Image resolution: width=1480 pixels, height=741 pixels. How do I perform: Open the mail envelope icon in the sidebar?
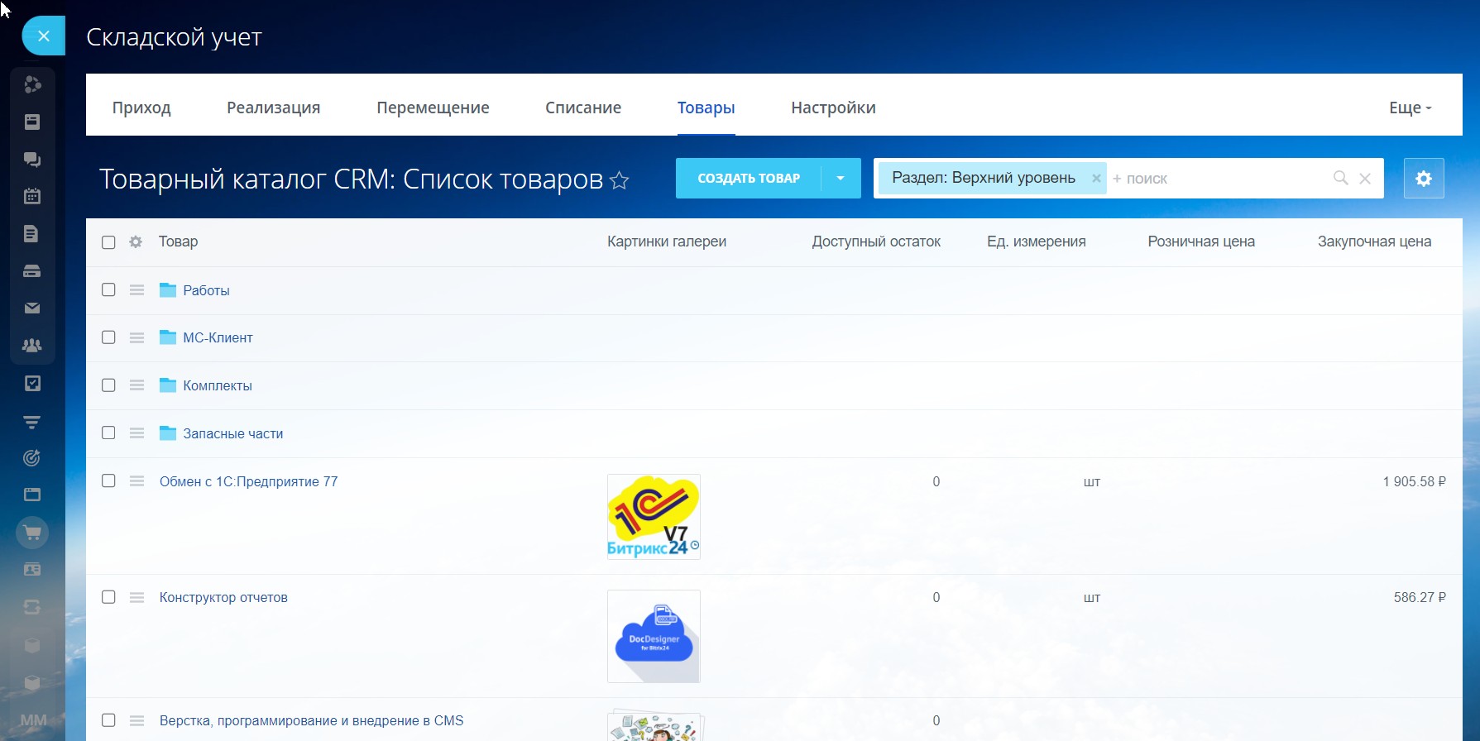32,308
